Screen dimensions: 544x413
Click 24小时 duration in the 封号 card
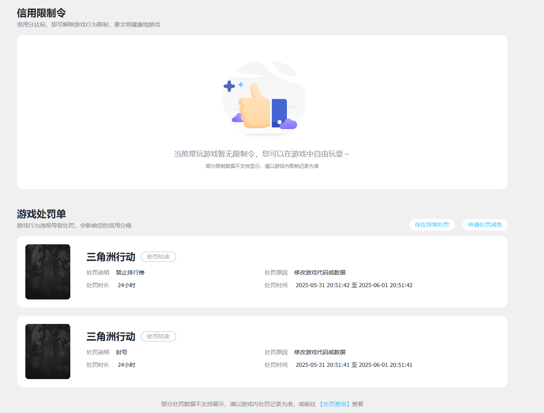pyautogui.click(x=126, y=365)
